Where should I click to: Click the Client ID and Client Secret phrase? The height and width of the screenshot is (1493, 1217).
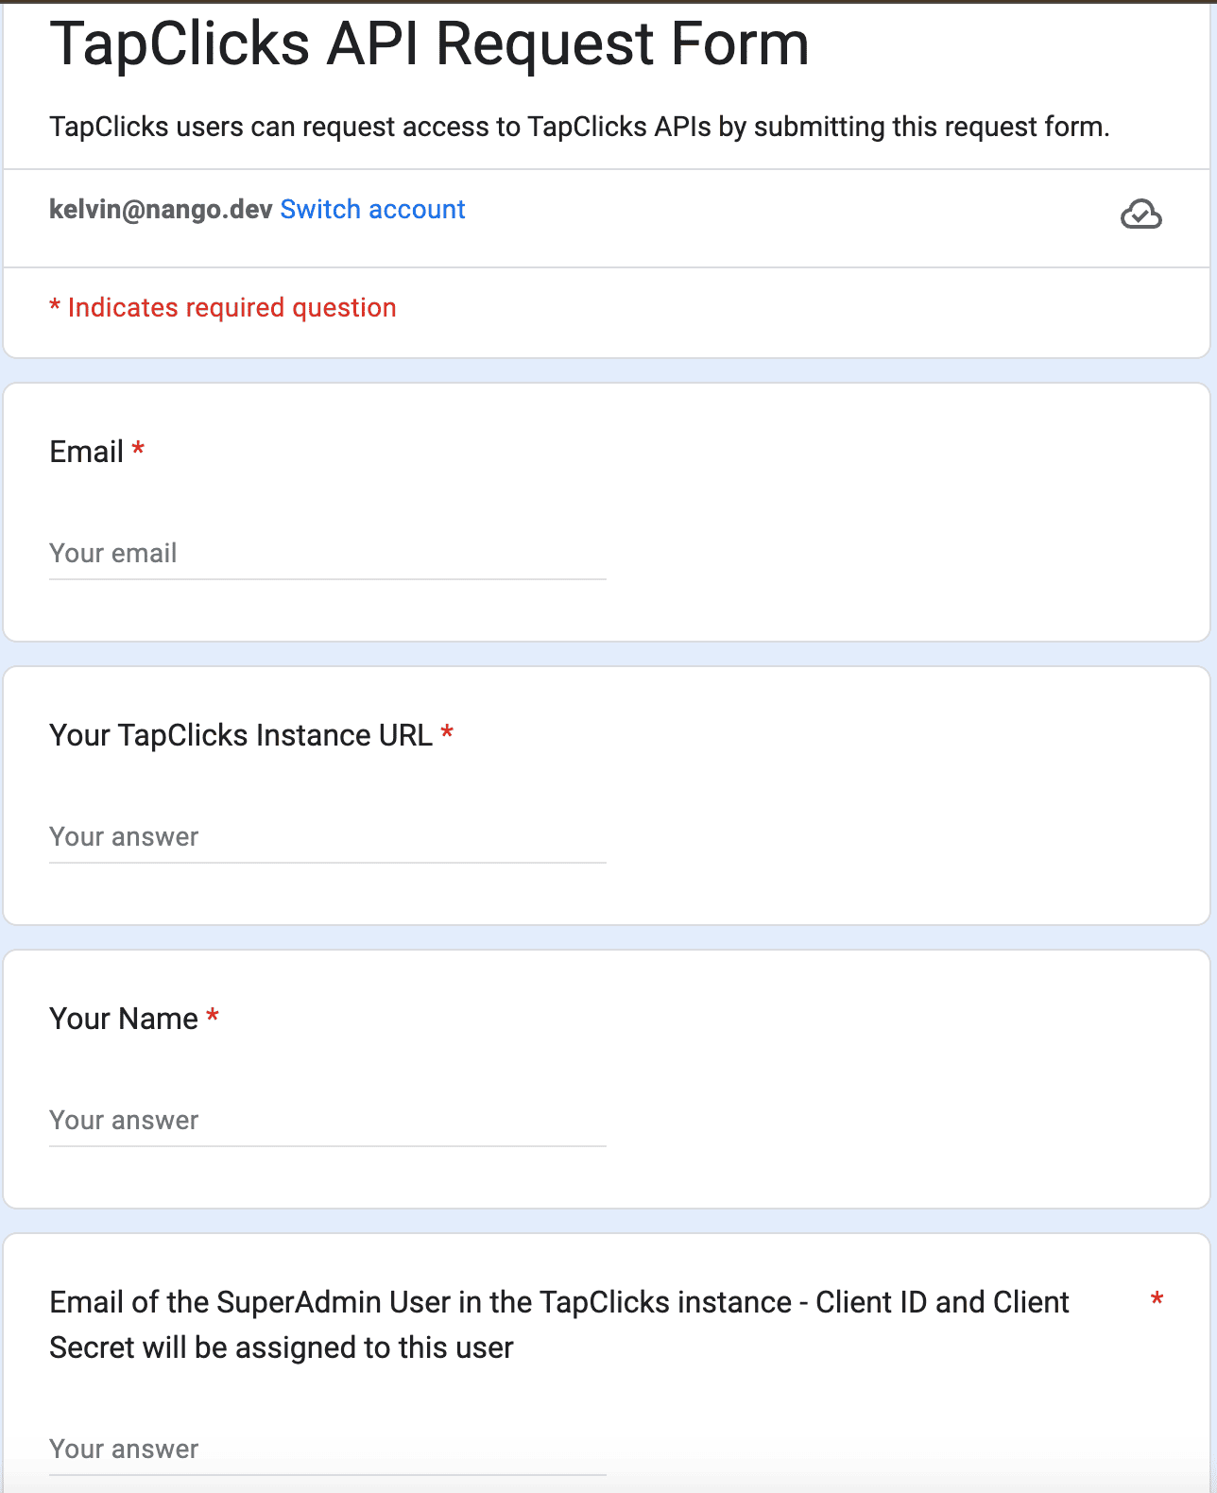coord(942,1302)
